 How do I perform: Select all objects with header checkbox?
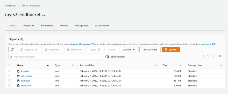[10, 65]
